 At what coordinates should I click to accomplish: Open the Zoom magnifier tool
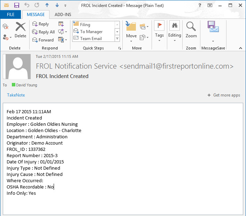191,29
